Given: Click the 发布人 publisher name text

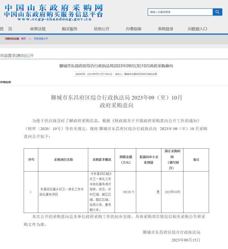Looking at the screenshot, I should (136, 74).
